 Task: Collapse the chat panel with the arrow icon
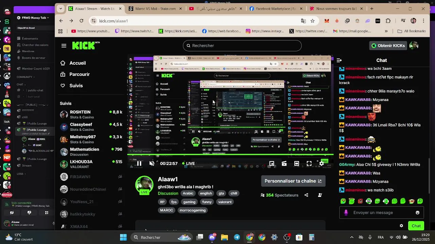pos(339,60)
